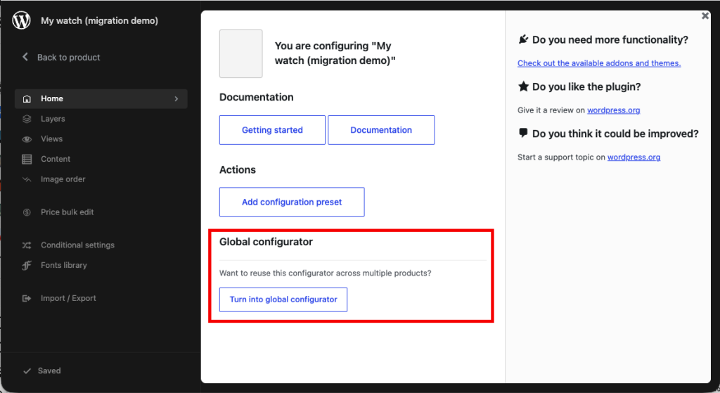Click the Layers stack icon

pyautogui.click(x=27, y=119)
